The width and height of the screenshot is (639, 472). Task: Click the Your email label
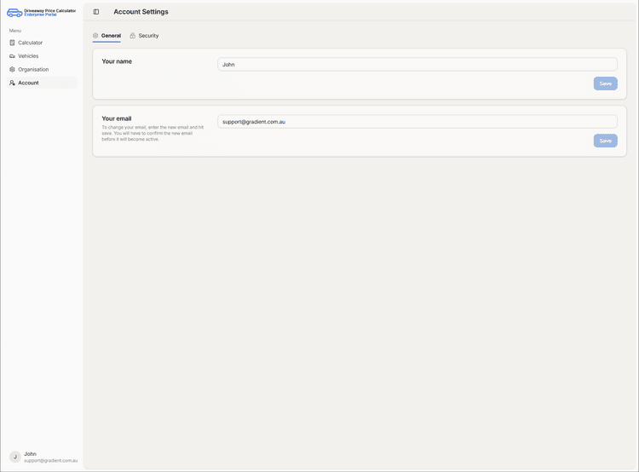pos(117,118)
